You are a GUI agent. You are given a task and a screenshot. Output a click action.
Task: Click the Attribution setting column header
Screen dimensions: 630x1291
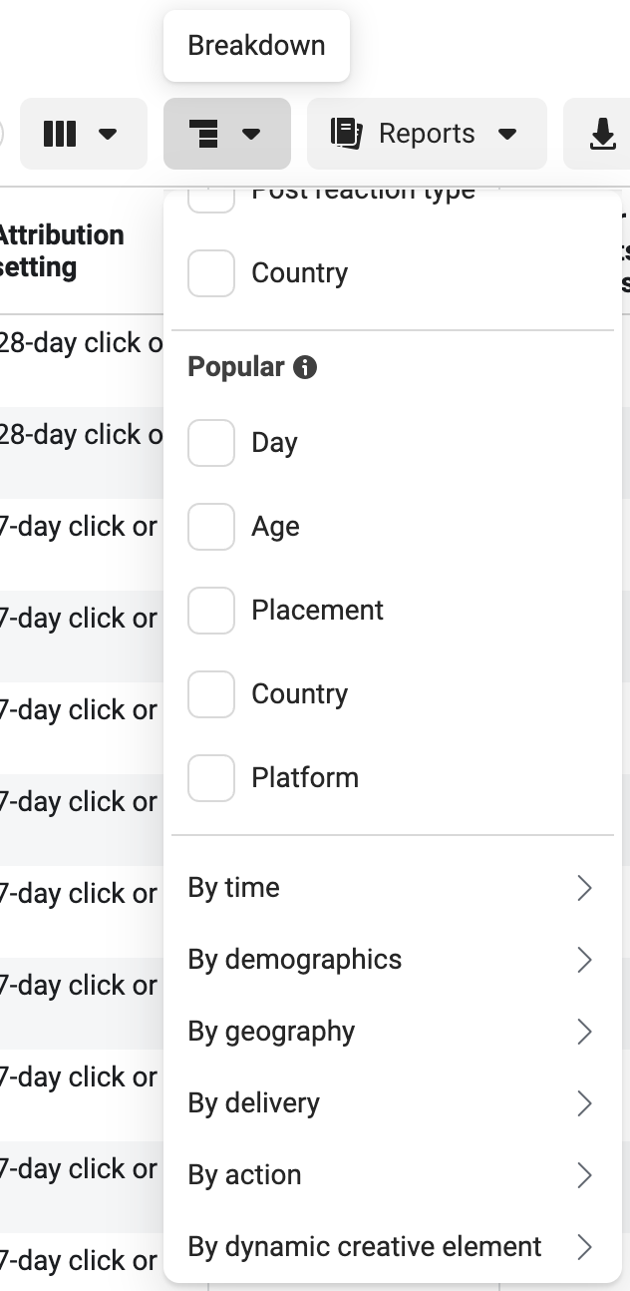pyautogui.click(x=62, y=250)
